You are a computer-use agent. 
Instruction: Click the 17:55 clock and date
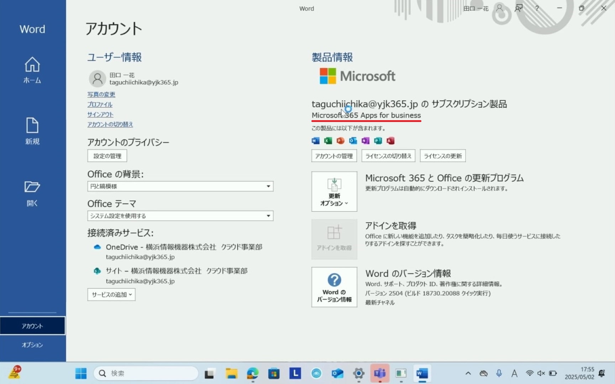point(579,373)
